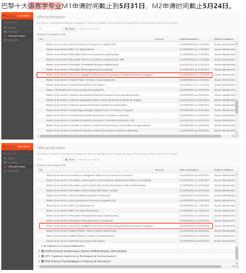Click the Offre de formation bookmark icon, upper screenshot

click(x=5, y=36)
